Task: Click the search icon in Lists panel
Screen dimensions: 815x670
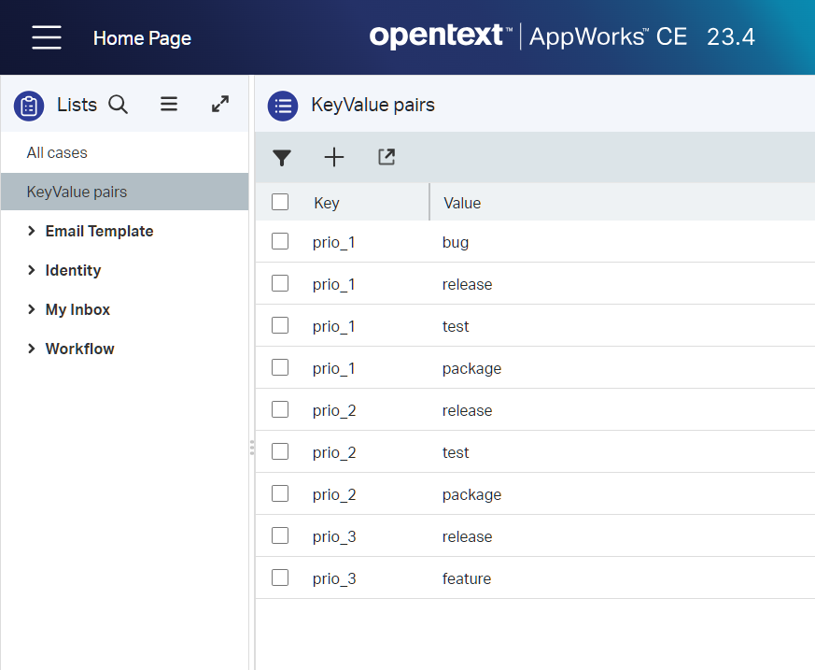Action: [118, 105]
